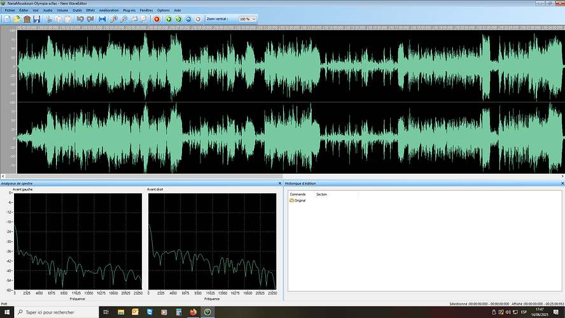
Task: Click the gray Stop button
Action: pos(198,19)
